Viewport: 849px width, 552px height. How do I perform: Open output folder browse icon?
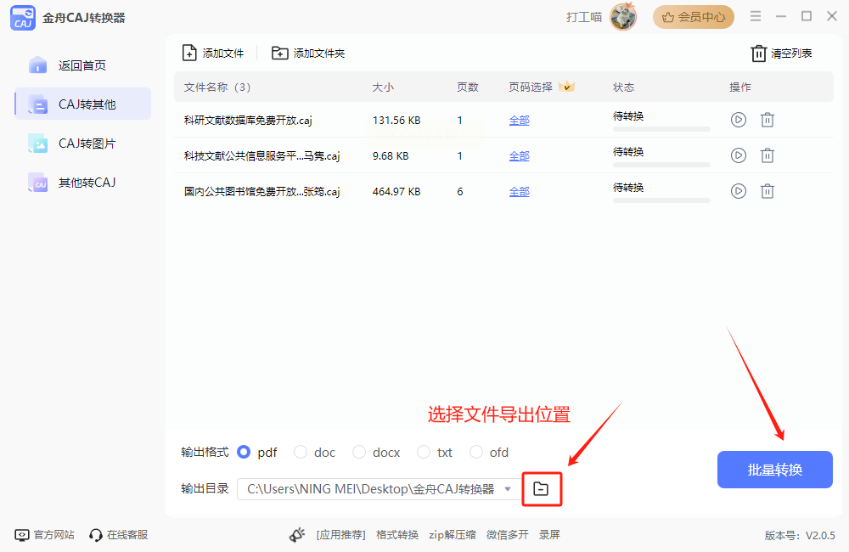(541, 488)
